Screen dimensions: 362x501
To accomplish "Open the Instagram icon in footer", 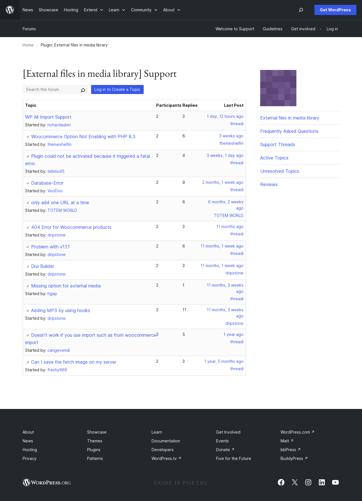I will [308, 482].
